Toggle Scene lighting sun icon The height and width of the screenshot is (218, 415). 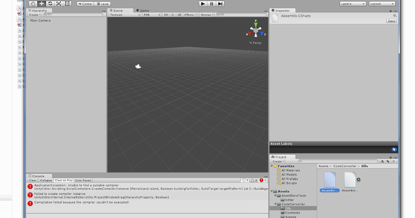point(173,15)
